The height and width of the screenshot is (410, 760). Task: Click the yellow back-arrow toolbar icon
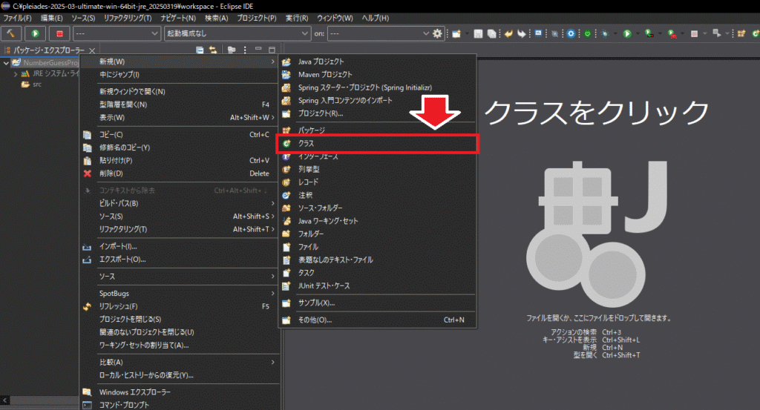(x=508, y=33)
